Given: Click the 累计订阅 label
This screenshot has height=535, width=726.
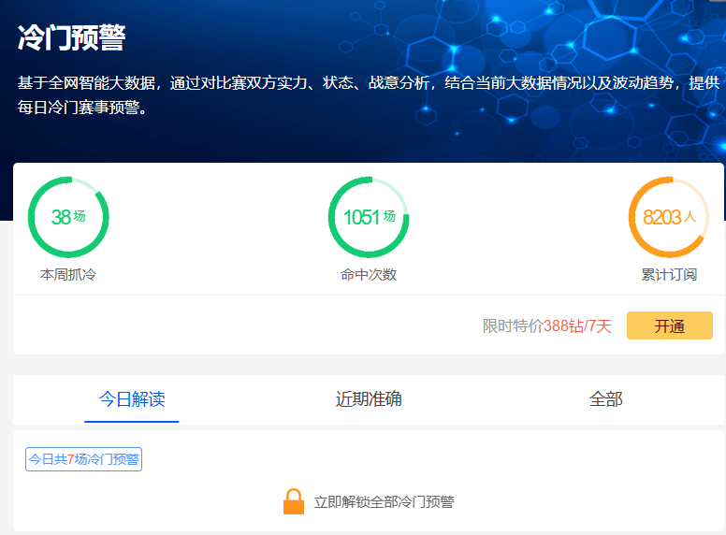Looking at the screenshot, I should click(x=668, y=275).
